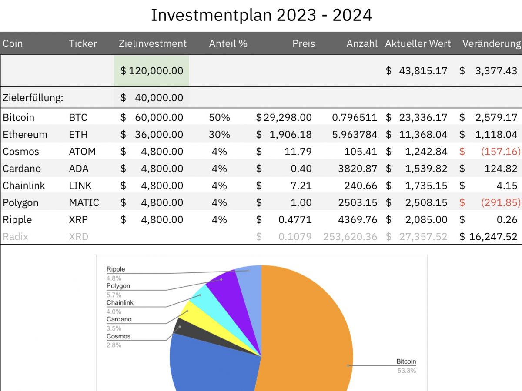Select the ATOM ticker cell

(x=82, y=152)
